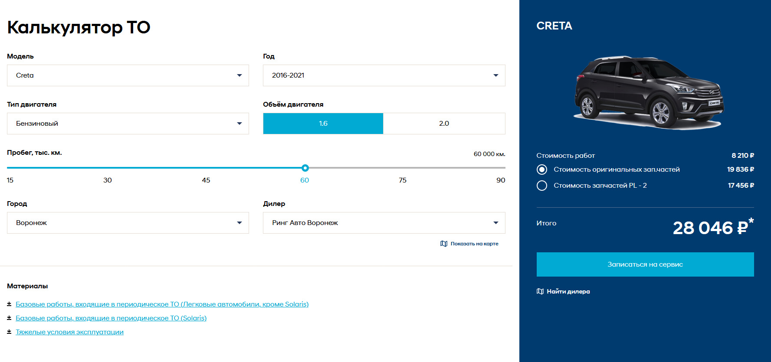Pick the 90 mileage mark
This screenshot has width=771, height=362.
click(501, 180)
